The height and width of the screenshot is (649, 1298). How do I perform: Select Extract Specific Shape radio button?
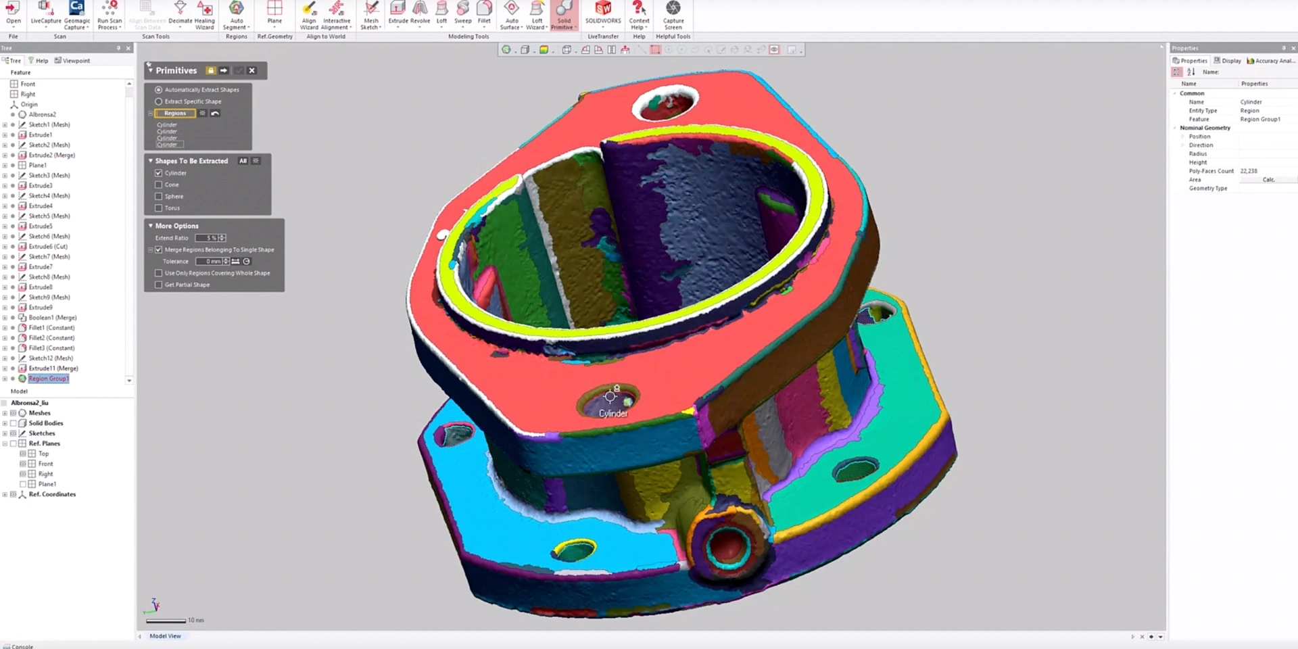point(159,101)
